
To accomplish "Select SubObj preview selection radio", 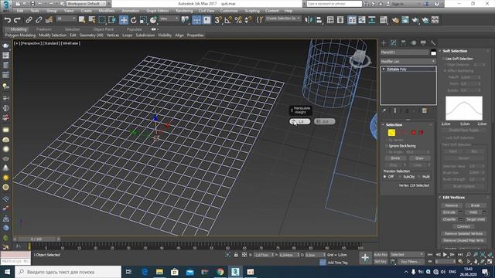I will tap(401, 177).
